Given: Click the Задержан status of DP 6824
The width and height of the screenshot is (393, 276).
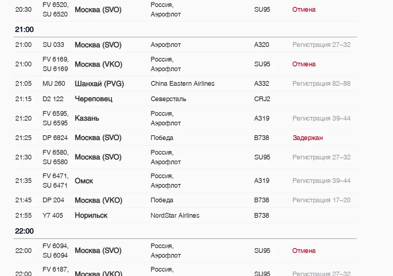Looking at the screenshot, I should 308,138.
